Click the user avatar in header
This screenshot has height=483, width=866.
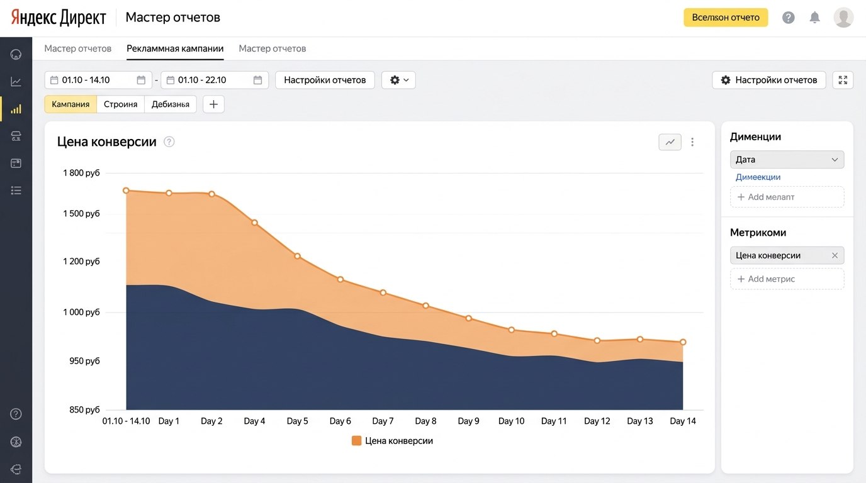pyautogui.click(x=843, y=18)
